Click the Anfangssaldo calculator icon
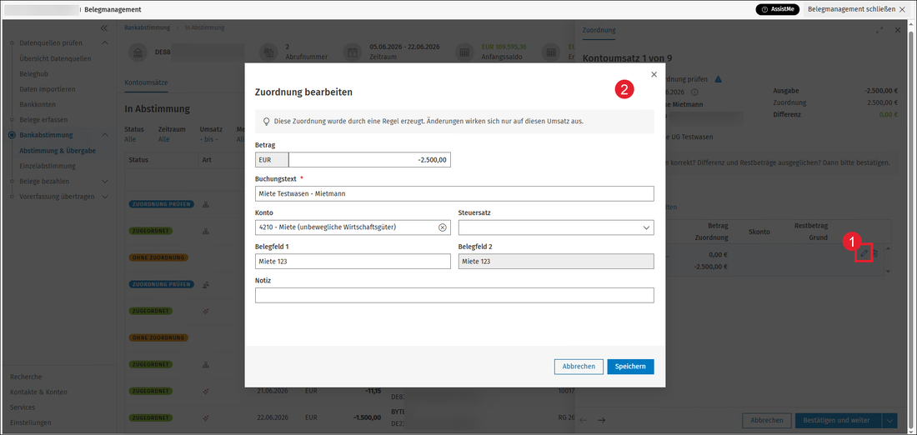917x435 pixels. tap(464, 52)
